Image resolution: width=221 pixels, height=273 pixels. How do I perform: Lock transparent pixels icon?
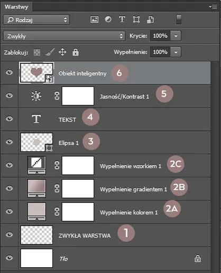click(x=37, y=52)
